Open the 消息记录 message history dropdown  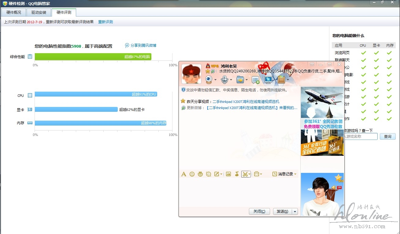pos(284,174)
